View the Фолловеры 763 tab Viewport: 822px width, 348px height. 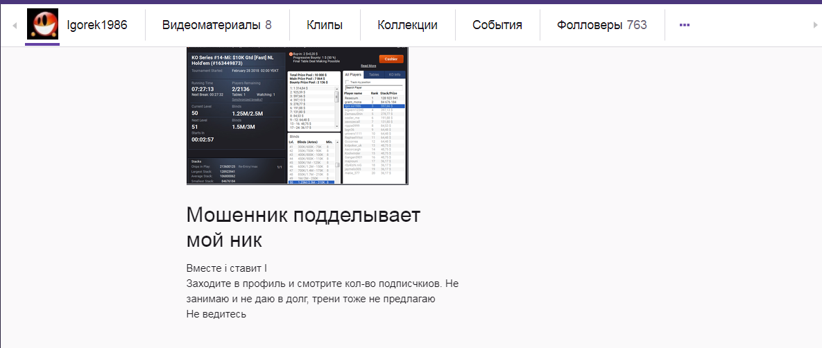602,25
